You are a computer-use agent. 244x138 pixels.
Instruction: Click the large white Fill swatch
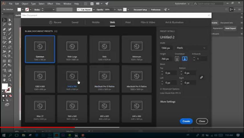(x=5, y=86)
